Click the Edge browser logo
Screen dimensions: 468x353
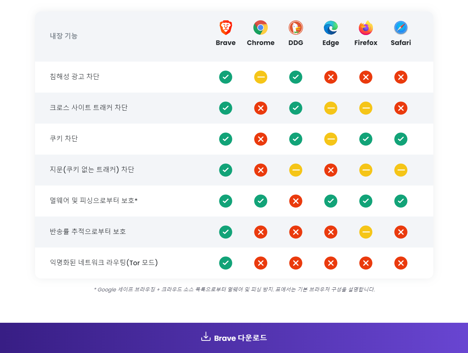(x=331, y=28)
